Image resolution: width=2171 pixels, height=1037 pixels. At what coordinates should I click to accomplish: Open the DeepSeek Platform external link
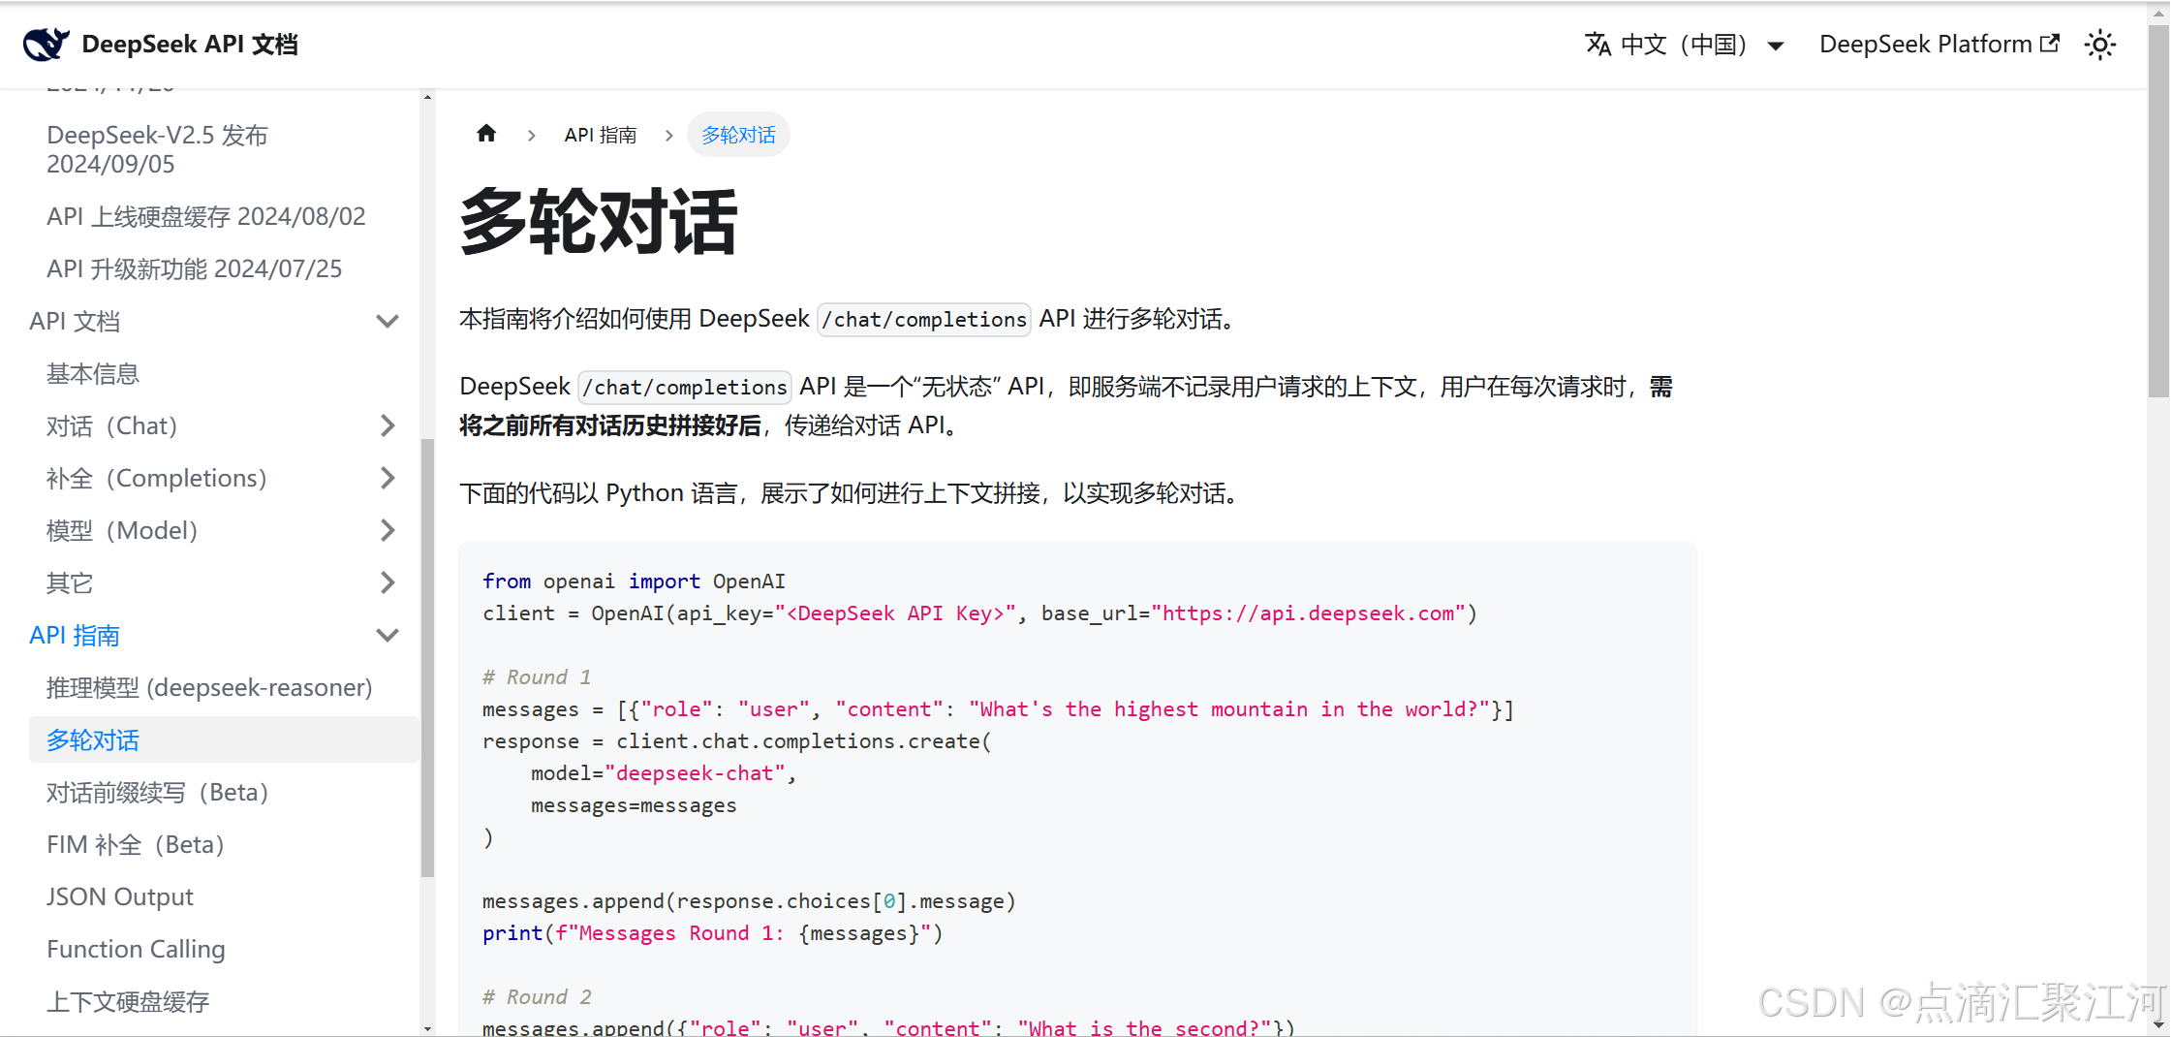[x=1939, y=45]
